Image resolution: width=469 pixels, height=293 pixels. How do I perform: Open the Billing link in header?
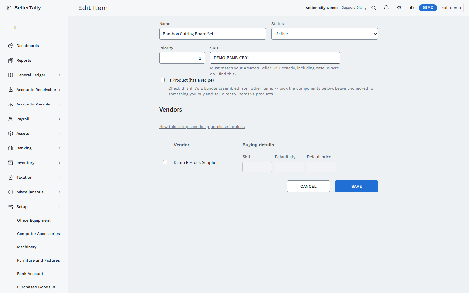click(x=362, y=8)
